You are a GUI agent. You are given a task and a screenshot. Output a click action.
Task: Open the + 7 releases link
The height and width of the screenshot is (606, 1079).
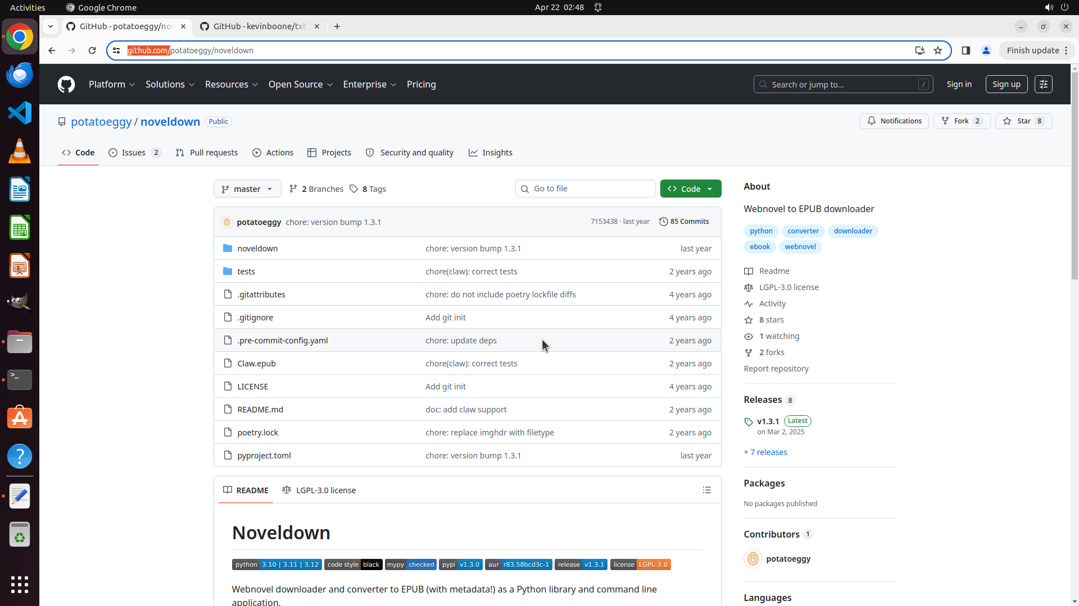765,452
